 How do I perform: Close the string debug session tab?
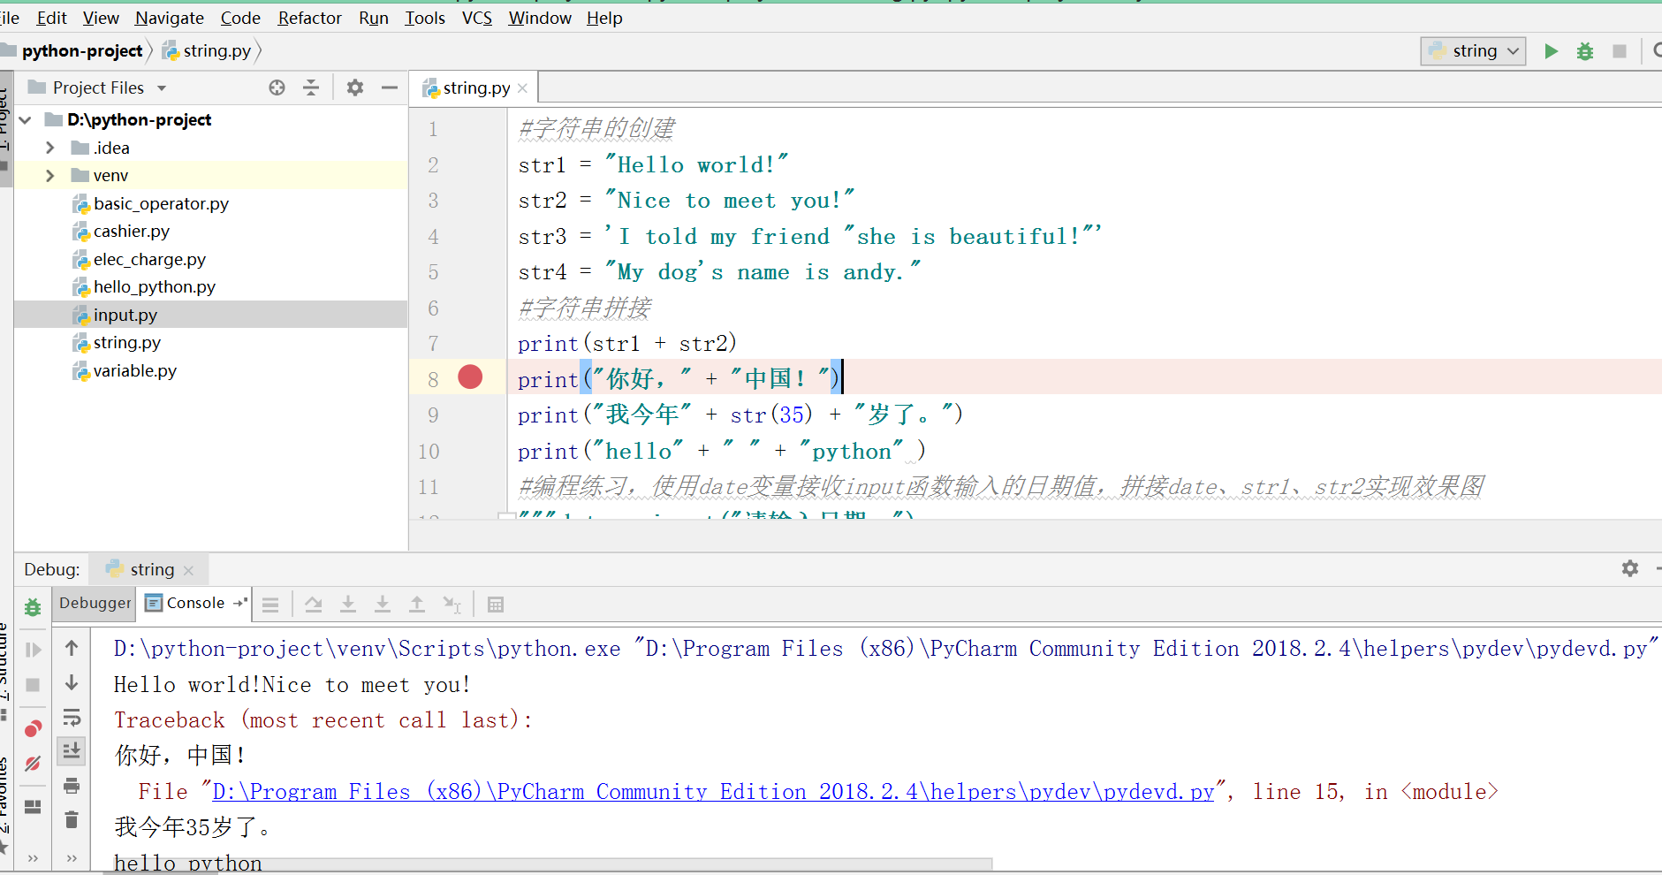click(188, 571)
